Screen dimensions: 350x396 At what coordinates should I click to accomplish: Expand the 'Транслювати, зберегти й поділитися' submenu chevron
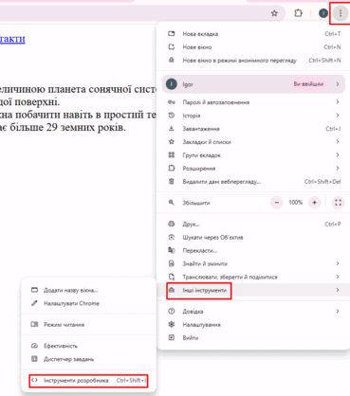pos(338,277)
